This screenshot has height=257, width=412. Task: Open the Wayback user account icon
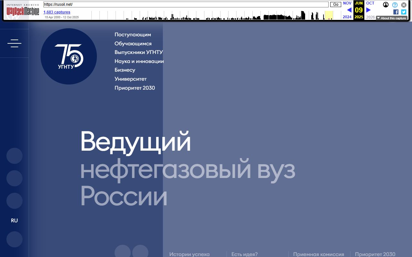pos(386,5)
